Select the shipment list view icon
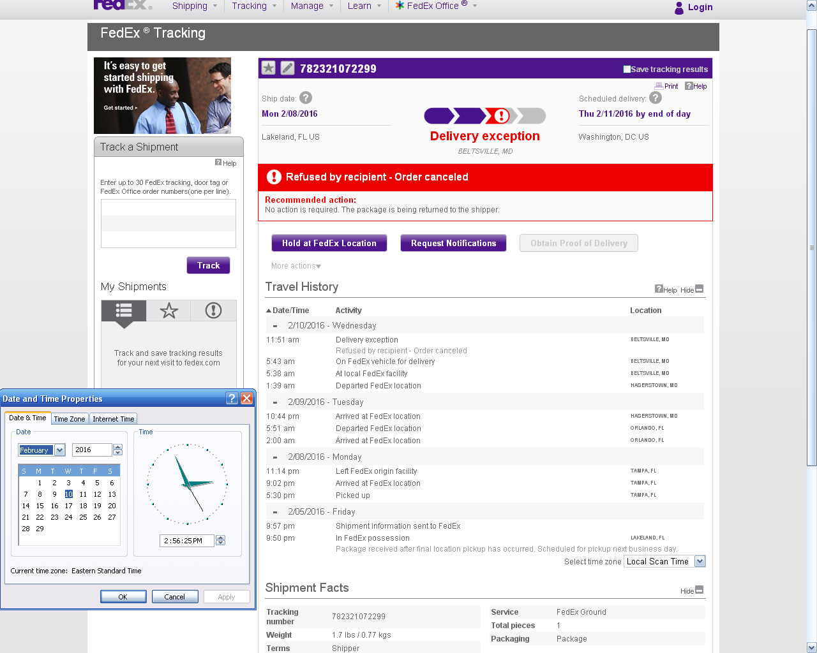Viewport: 817px width, 653px height. click(x=124, y=311)
